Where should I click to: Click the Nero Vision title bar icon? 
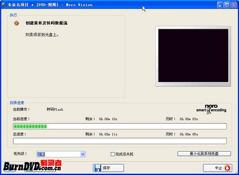click(x=4, y=5)
